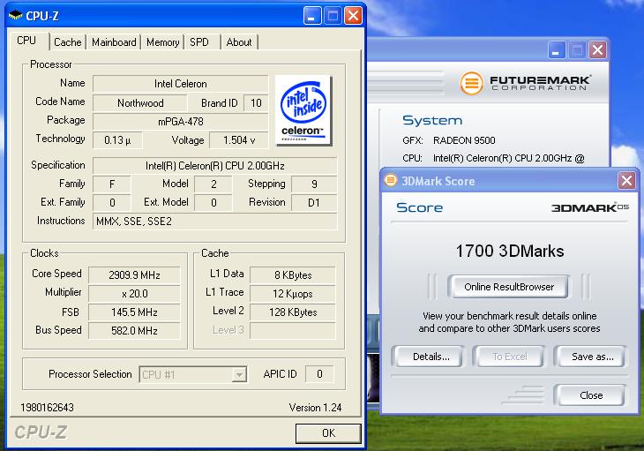
Task: Click the number '1980162643' in CPU-Z
Action: tap(47, 408)
